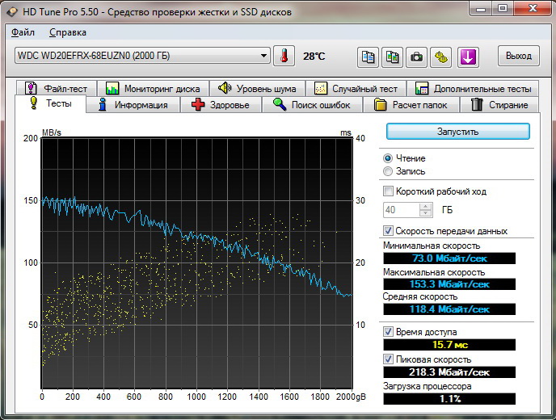Screen dimensions: 556x420
Task: Toggle the Время доступа checkbox
Action: [x=389, y=332]
